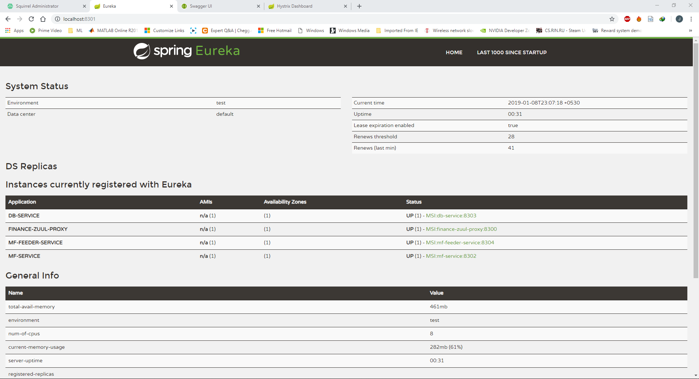
Task: Open the Prime Video bookmark
Action: [46, 31]
